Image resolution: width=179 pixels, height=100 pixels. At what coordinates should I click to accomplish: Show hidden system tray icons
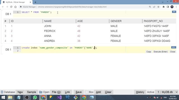147,97
